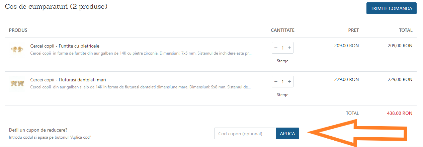Click quantity value of Fluturasi dantelati mari
This screenshot has height=147, width=423.
click(x=282, y=82)
